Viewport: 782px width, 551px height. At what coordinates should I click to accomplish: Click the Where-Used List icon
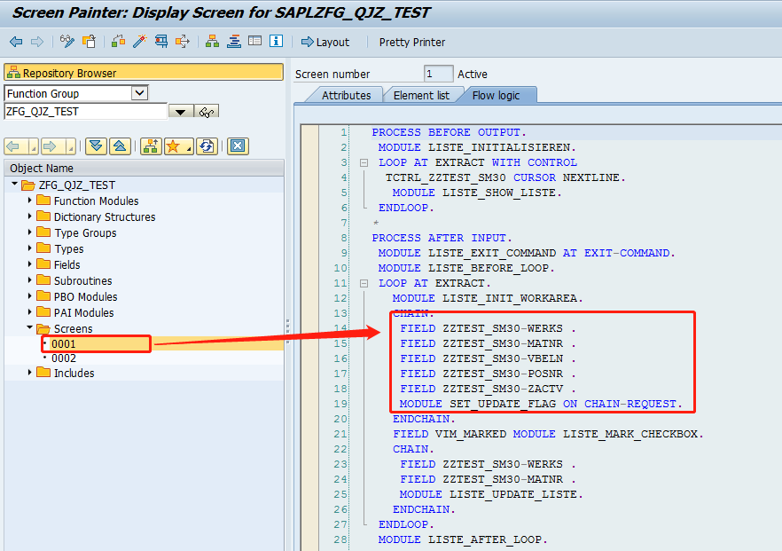[183, 42]
